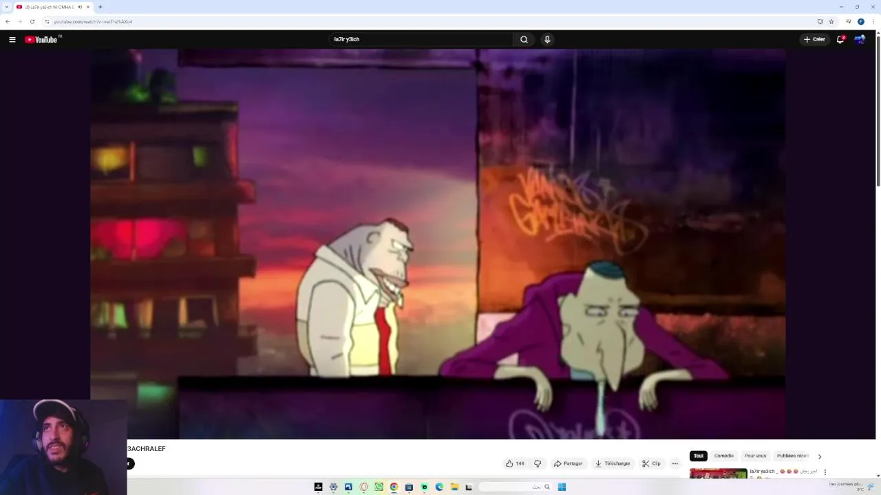Dislike the video with thumbs down
This screenshot has height=495, width=881.
[x=538, y=463]
